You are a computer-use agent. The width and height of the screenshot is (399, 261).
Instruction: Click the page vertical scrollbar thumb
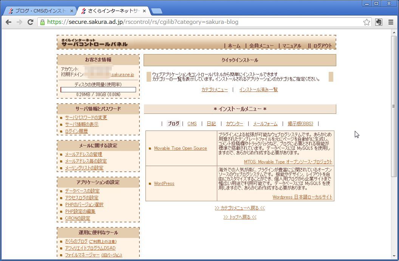pos(394,106)
